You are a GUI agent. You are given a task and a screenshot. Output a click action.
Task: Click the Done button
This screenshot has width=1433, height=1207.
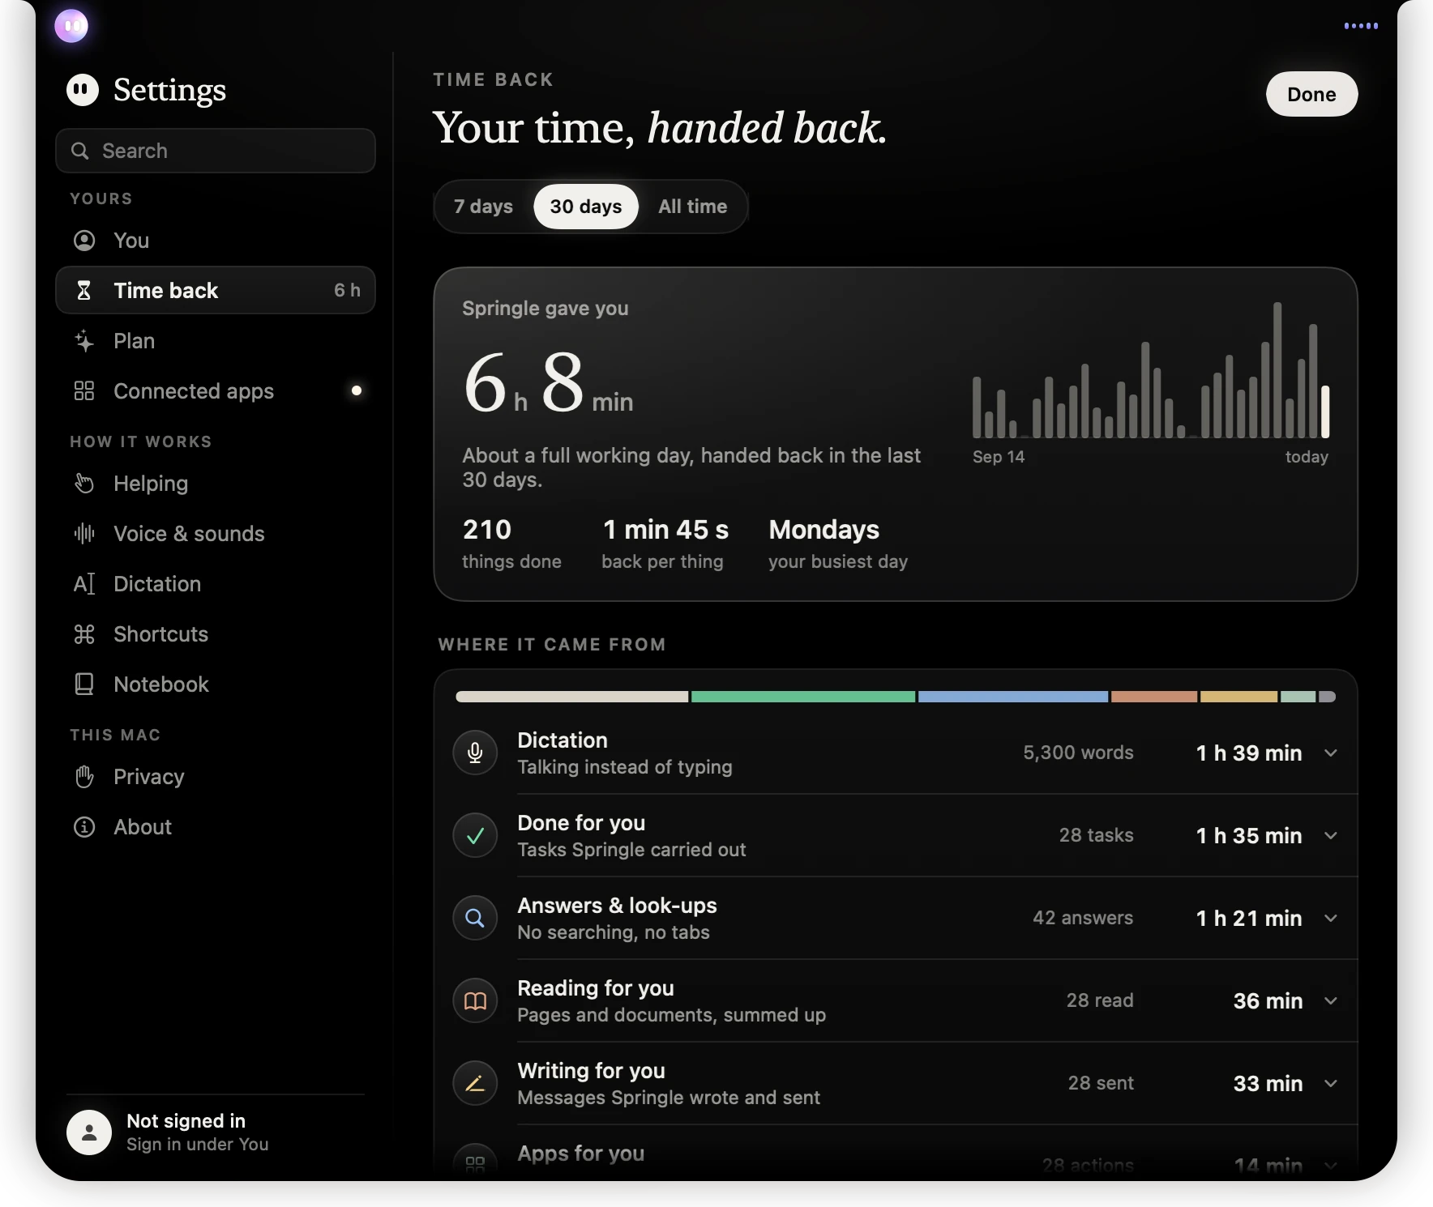point(1311,94)
